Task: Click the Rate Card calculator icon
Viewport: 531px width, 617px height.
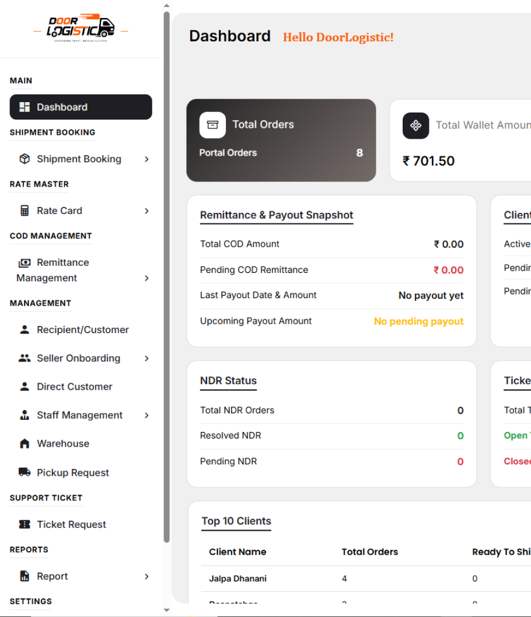Action: 25,211
